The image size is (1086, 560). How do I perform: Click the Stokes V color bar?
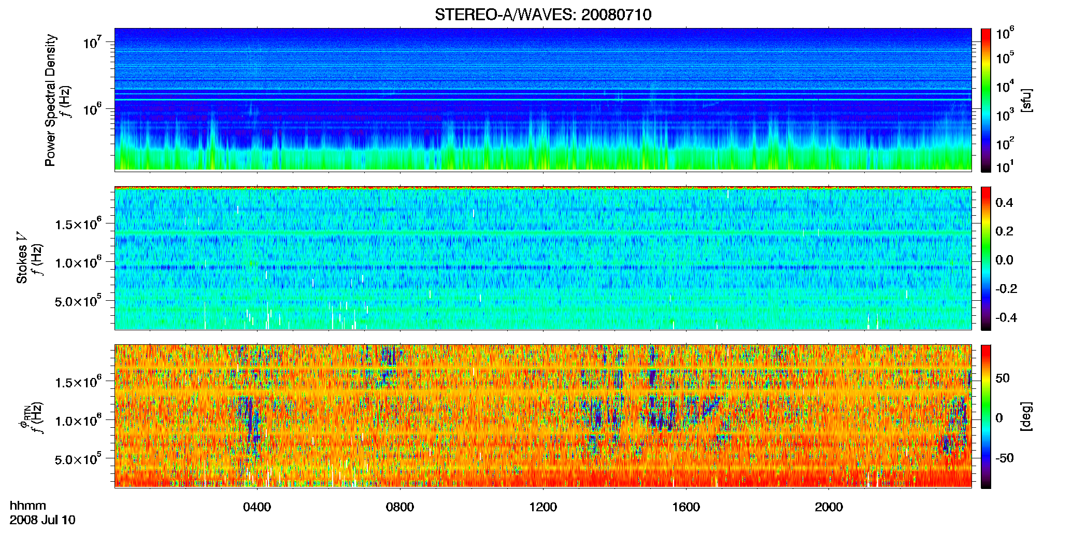tap(985, 258)
